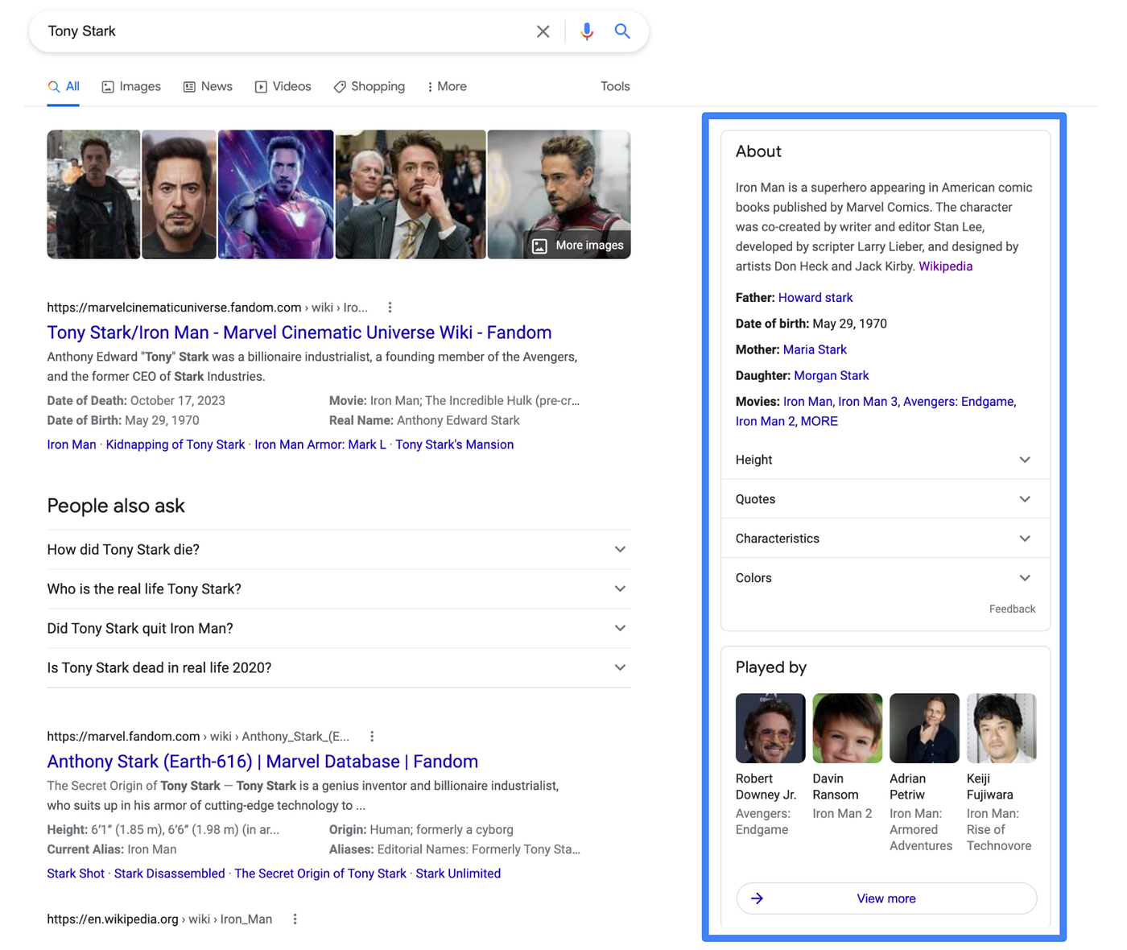This screenshot has width=1127, height=950.
Task: Click the 'People also ask' heading text
Action: point(116,506)
